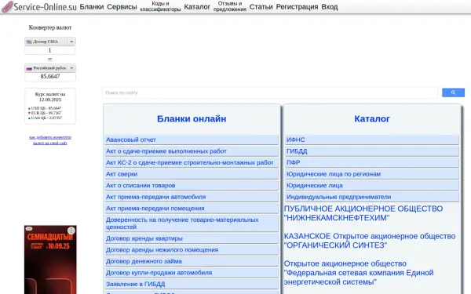
Task: Open Акт КС-2 строительно-монтажных работ
Action: coord(192,162)
